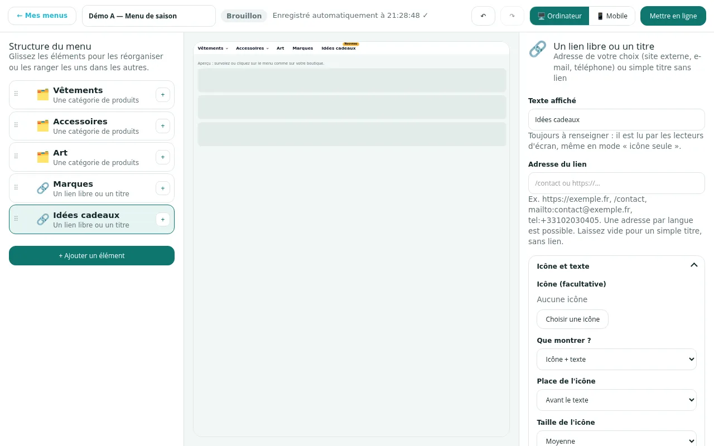Click the Nouveau badge in preview

point(351,43)
